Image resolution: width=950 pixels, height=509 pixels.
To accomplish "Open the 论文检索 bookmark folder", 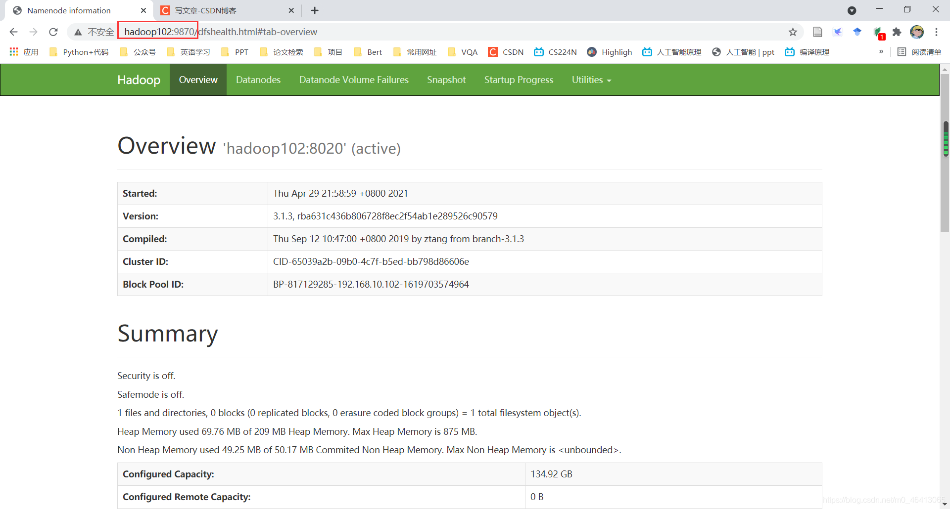I will coord(282,52).
